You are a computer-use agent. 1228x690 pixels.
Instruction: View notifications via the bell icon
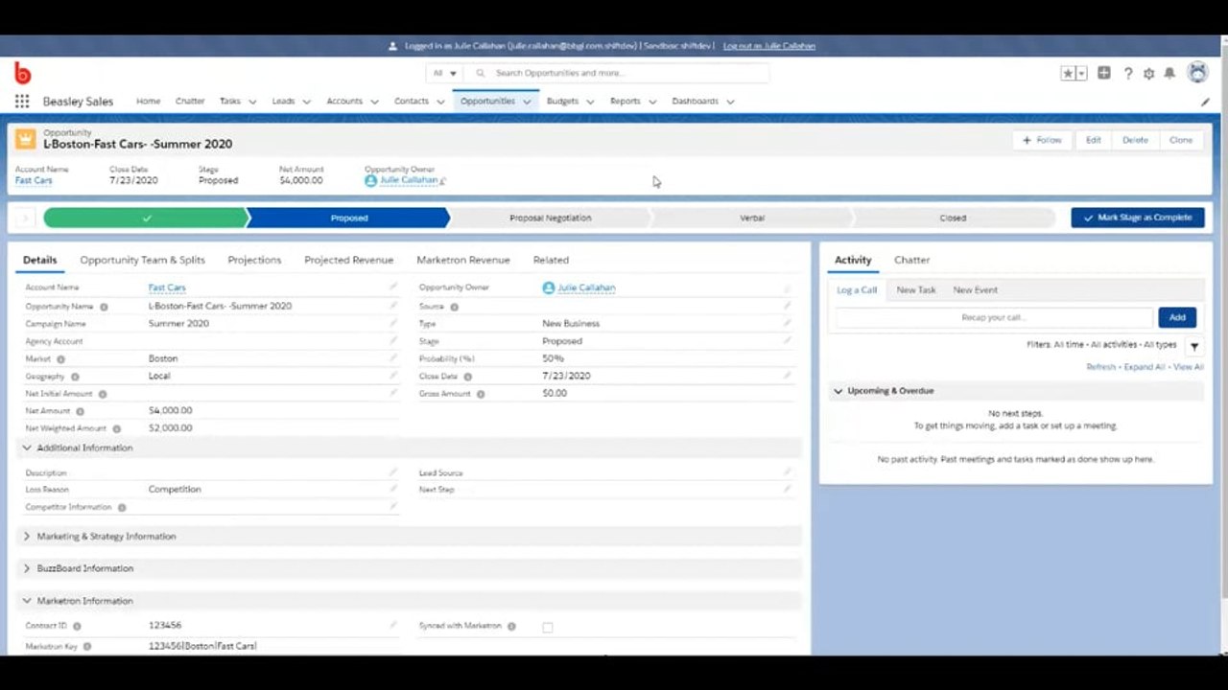(1169, 73)
